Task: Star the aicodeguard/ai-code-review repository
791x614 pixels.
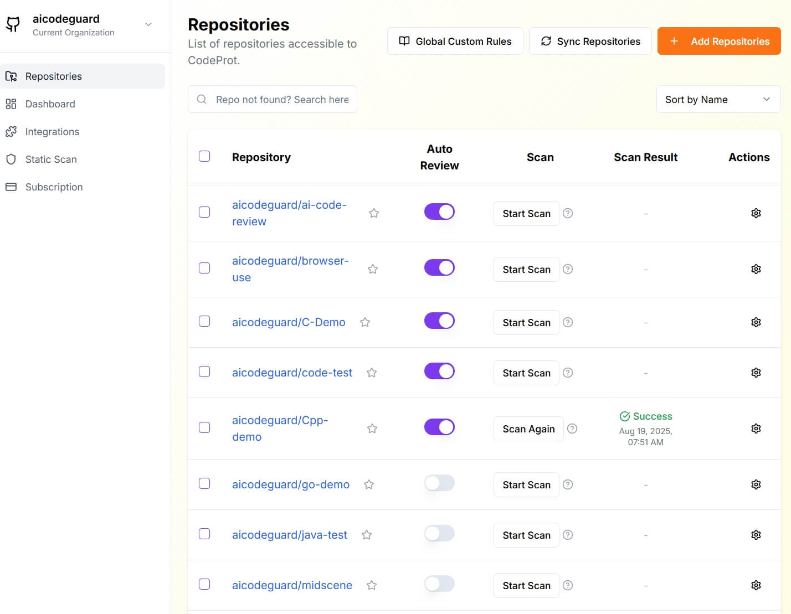Action: point(373,213)
